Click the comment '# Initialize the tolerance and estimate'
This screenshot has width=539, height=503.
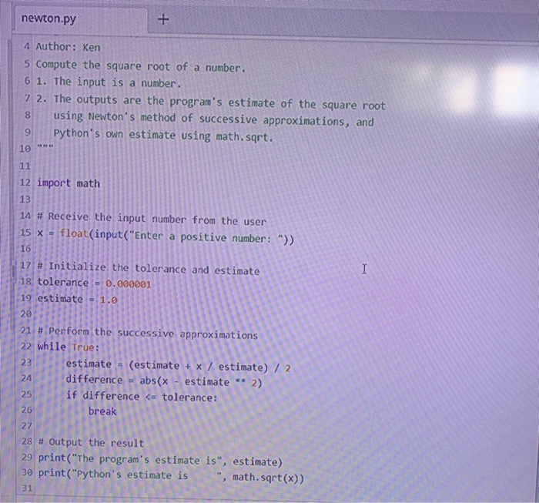coord(148,269)
